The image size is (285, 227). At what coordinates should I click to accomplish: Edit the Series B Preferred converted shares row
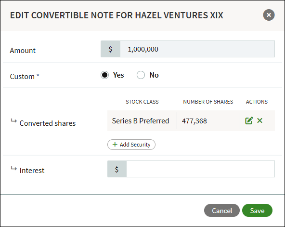click(249, 120)
